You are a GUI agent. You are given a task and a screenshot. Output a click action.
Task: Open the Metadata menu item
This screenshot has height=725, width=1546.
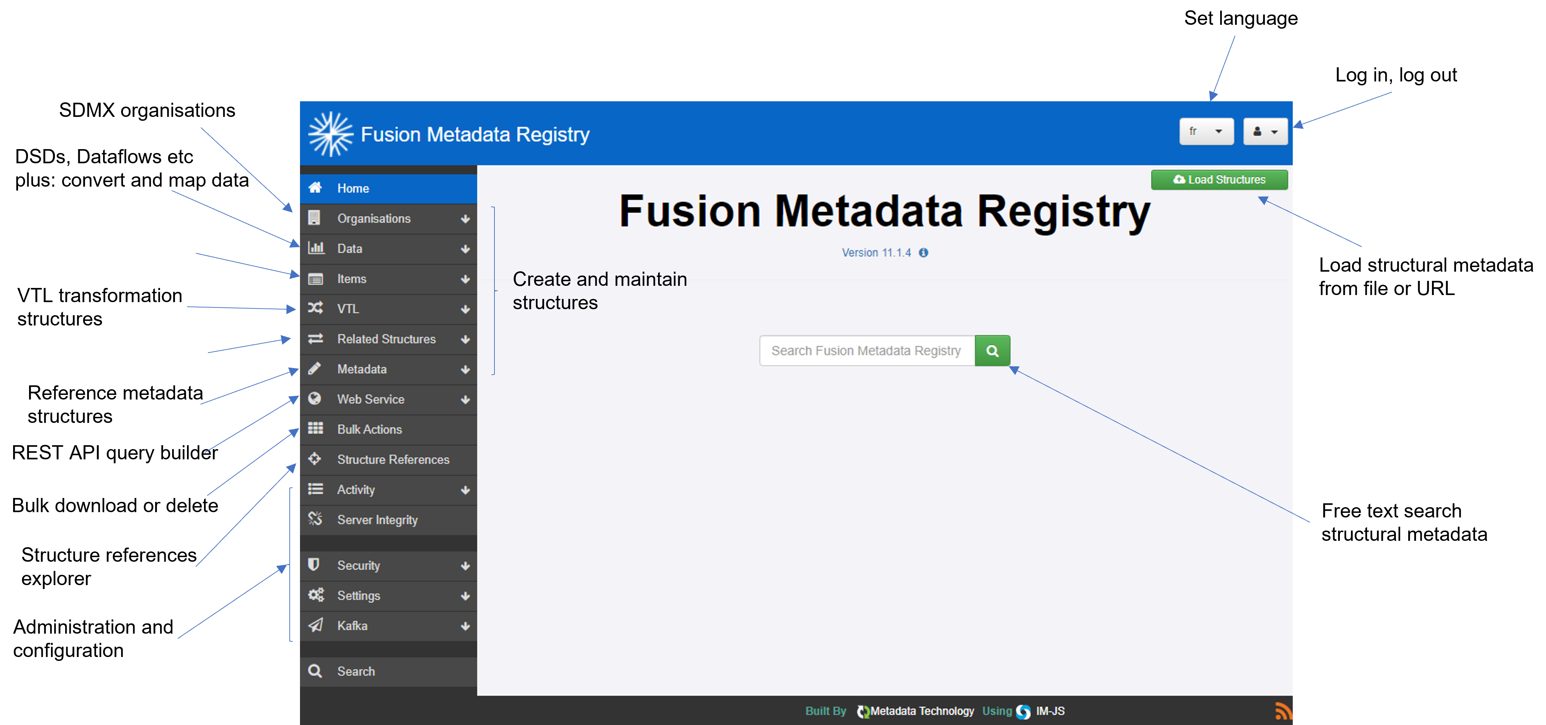362,369
